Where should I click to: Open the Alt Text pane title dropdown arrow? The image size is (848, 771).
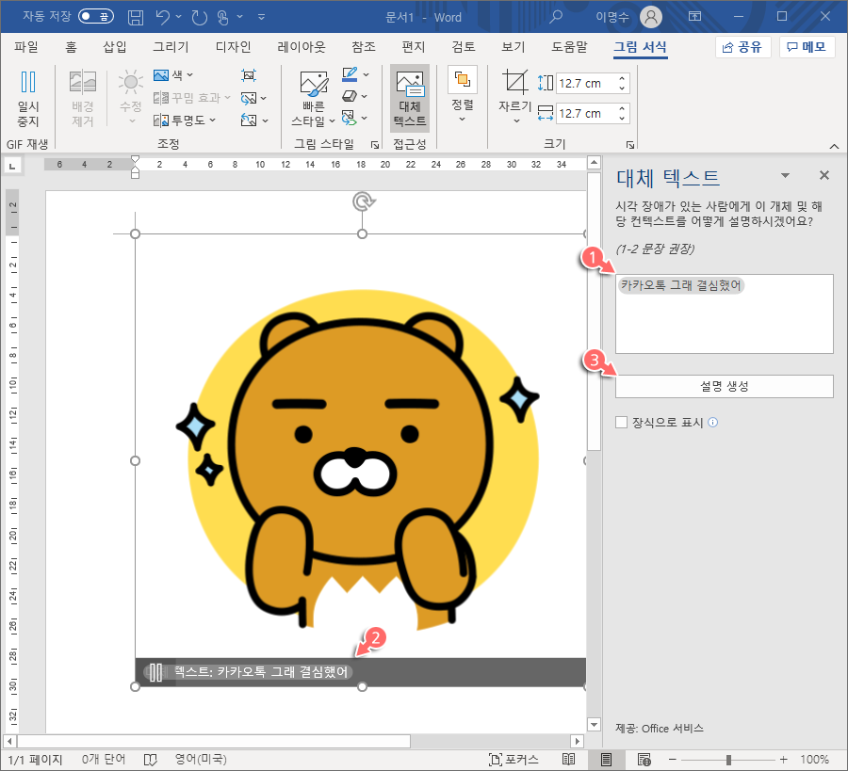785,175
